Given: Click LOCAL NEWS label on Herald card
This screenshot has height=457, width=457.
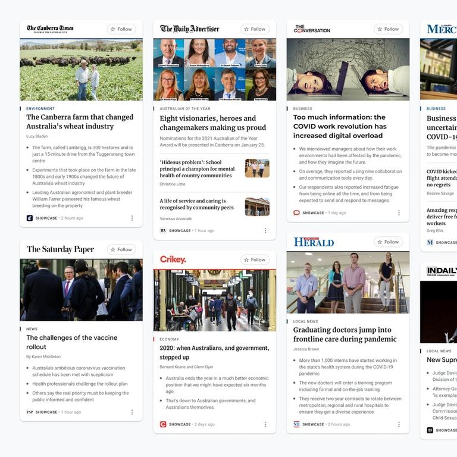Looking at the screenshot, I should tap(305, 321).
